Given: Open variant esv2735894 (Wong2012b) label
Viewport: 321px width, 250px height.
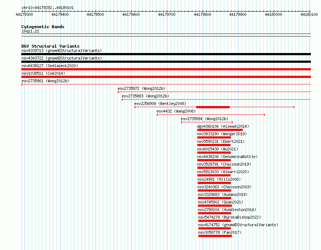Looking at the screenshot, I should (205, 119).
